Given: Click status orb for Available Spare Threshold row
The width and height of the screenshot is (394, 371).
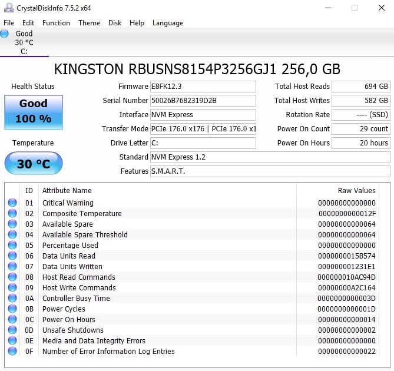Looking at the screenshot, I should point(12,234).
